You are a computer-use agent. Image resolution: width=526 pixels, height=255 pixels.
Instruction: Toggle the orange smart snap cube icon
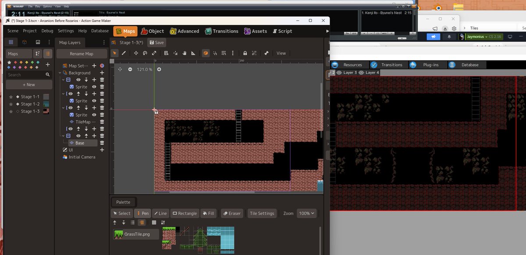point(206,53)
